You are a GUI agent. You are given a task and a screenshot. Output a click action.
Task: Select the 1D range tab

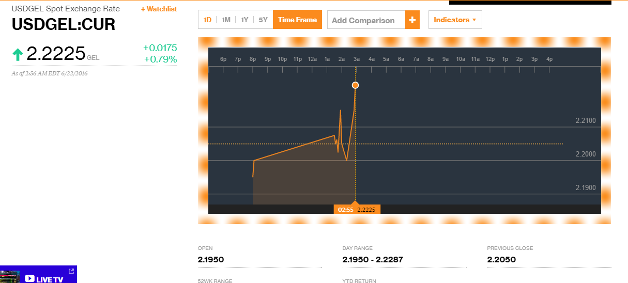click(x=207, y=20)
